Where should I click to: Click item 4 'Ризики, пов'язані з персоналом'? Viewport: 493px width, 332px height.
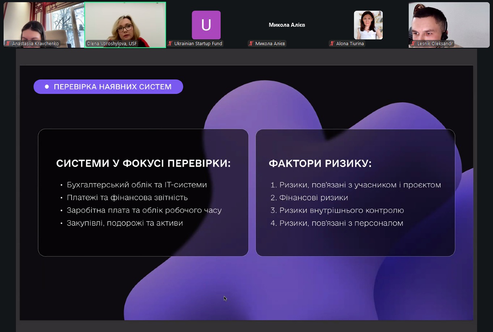(x=337, y=223)
